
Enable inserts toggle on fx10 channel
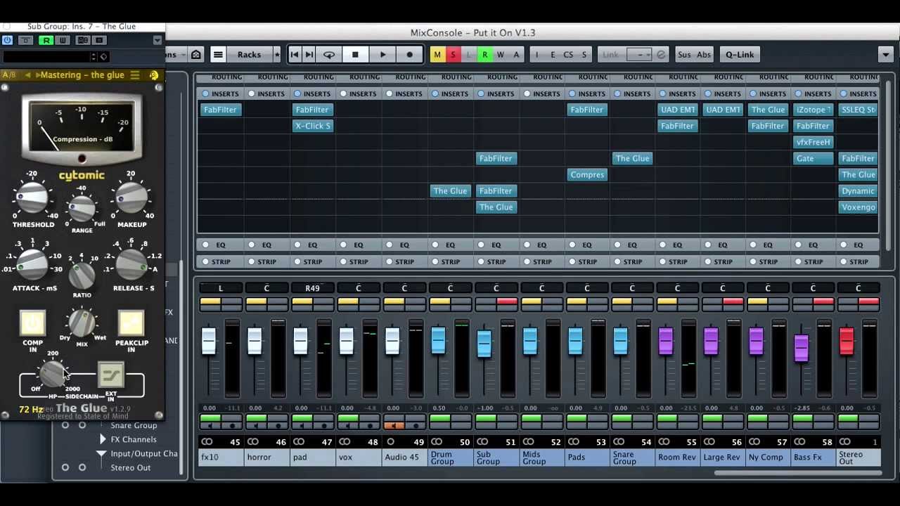coord(205,93)
